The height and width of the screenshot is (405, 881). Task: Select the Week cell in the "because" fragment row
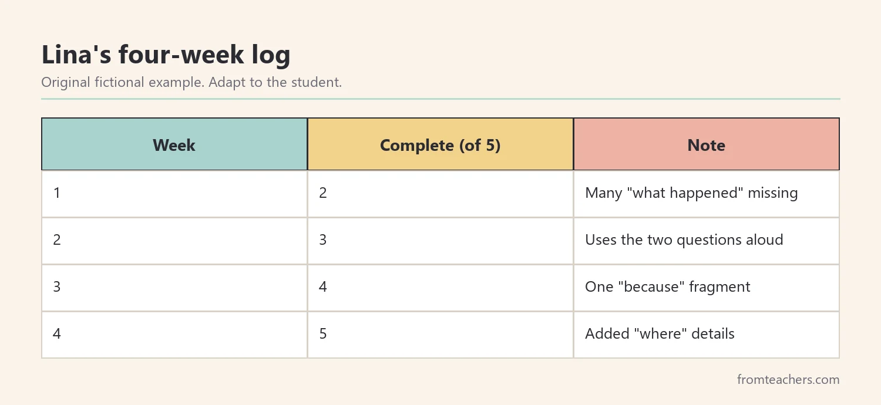tap(174, 287)
